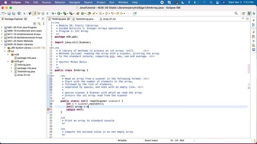
Task: Click the green Run button
Action: tap(59, 14)
